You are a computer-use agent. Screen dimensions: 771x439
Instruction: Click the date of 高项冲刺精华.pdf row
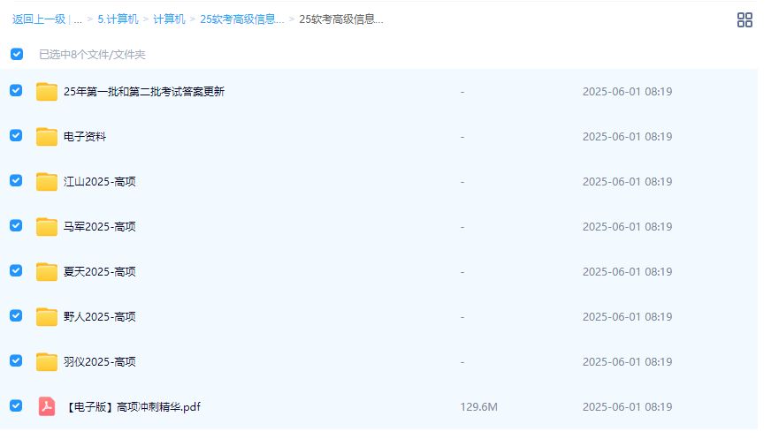coord(628,407)
